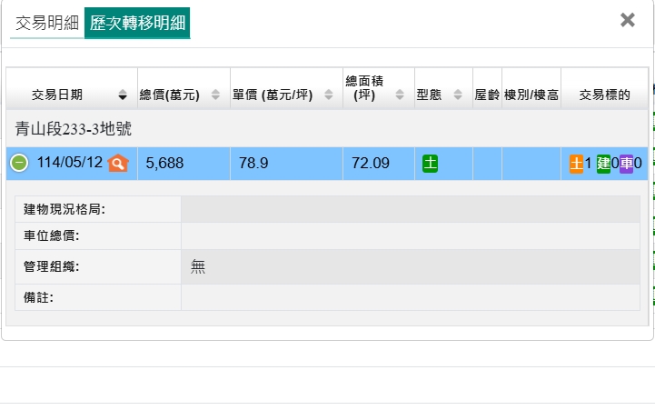Image resolution: width=655 pixels, height=410 pixels.
Task: Click the 5,688 total price cell
Action: point(164,164)
